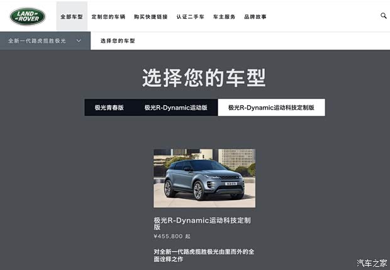Click the ¥455,800 起 price text

(x=172, y=237)
